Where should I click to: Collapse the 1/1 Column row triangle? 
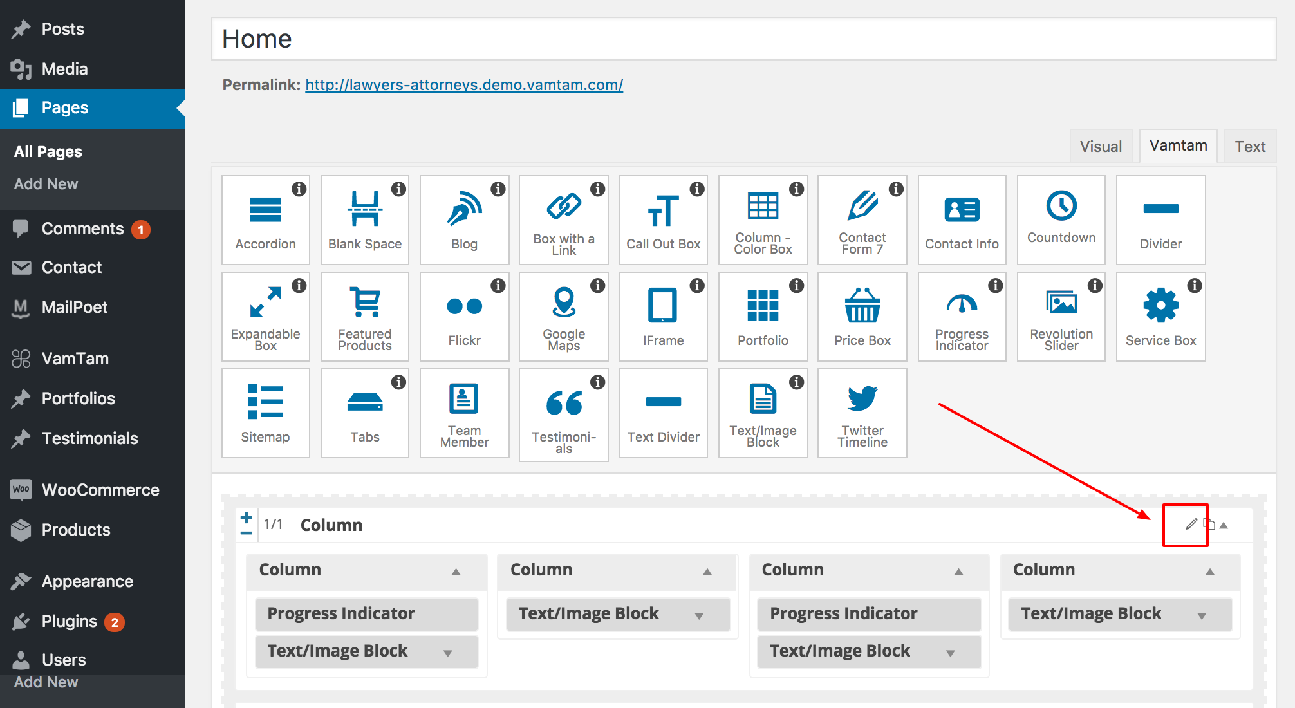coord(1224,525)
